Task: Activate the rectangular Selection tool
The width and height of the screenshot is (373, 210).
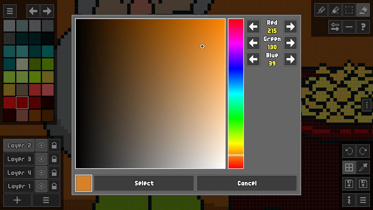Action: pyautogui.click(x=349, y=10)
